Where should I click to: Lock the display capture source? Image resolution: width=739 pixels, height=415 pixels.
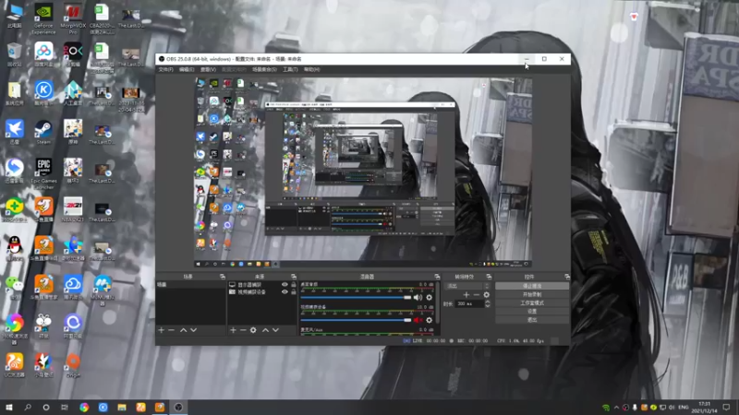coord(294,285)
